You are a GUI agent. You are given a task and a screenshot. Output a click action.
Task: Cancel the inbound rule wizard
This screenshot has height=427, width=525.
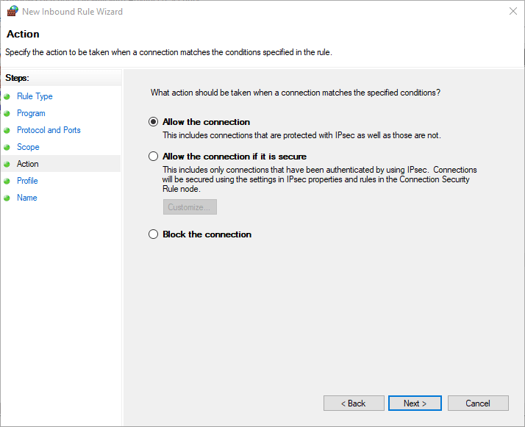click(x=478, y=403)
